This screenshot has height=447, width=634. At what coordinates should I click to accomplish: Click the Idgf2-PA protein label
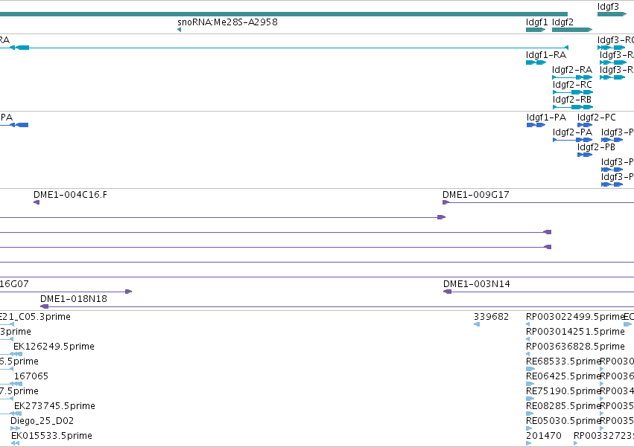pos(572,132)
